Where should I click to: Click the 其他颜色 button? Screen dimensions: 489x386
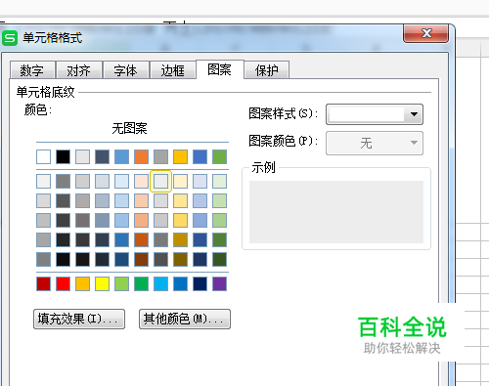185,319
